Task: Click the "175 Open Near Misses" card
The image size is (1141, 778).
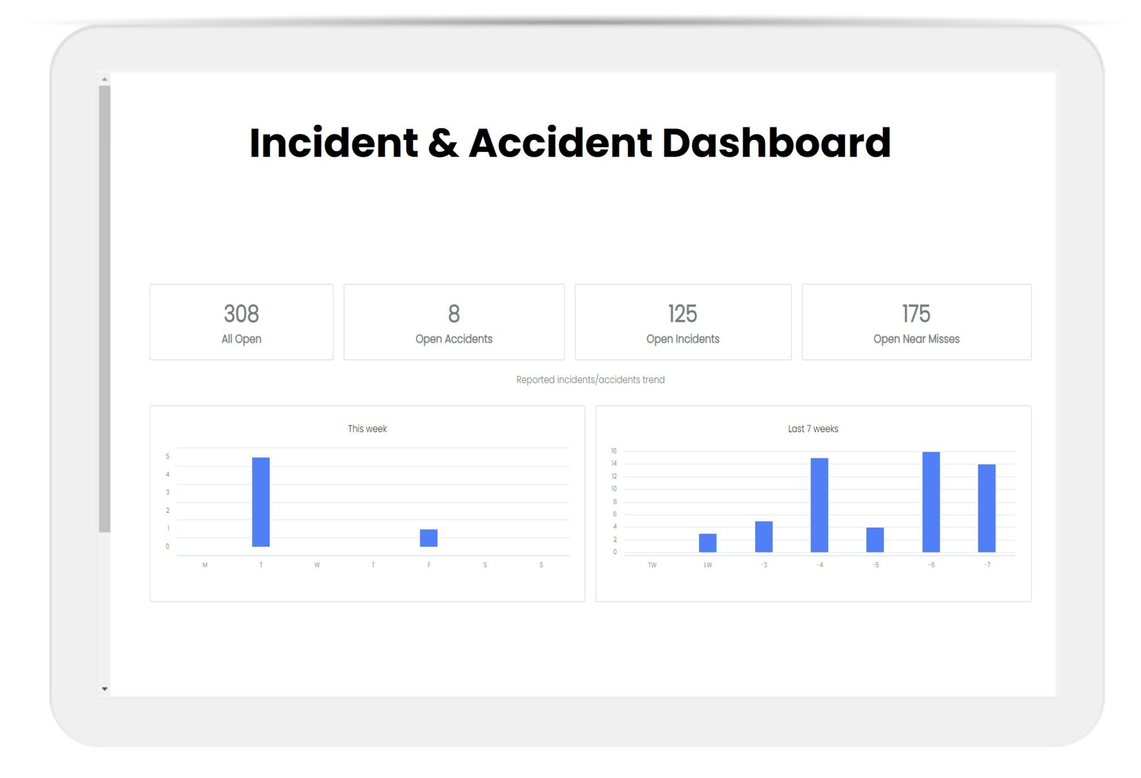Action: pos(916,322)
